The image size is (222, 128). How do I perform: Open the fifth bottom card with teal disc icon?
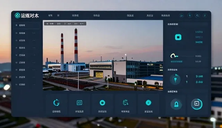point(148,105)
